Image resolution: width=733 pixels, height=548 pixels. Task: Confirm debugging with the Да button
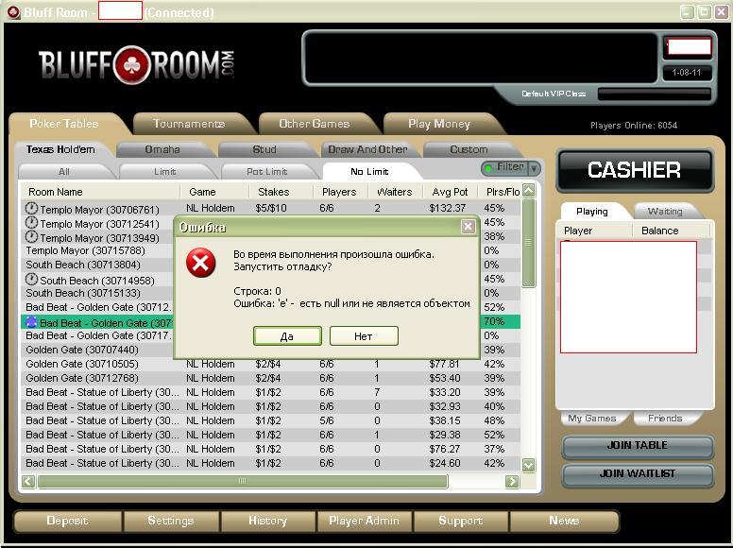[287, 336]
